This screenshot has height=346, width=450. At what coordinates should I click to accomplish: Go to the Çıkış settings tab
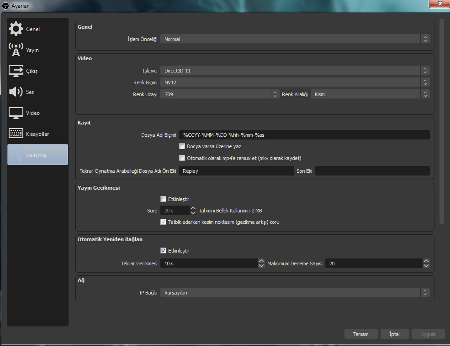pos(32,71)
